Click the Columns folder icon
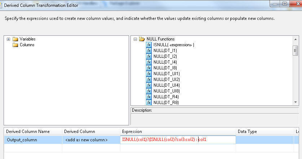This screenshot has width=302, height=159. tap(15, 45)
